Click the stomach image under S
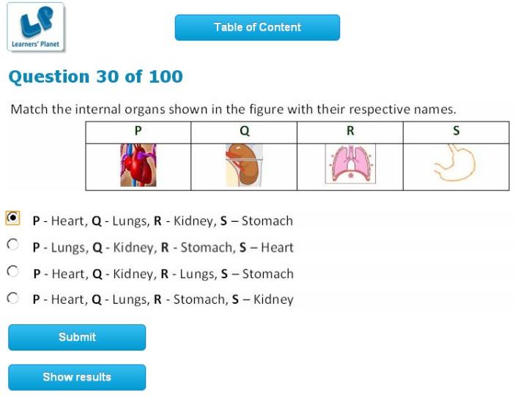Image resolution: width=515 pixels, height=396 pixels. [x=454, y=164]
